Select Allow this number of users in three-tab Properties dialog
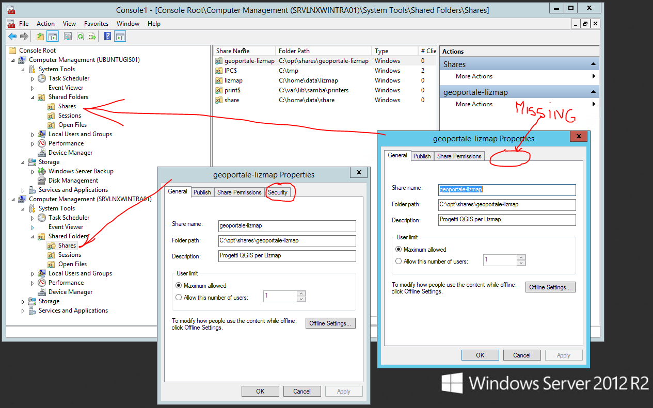Viewport: 653px width, 408px height. [x=399, y=262]
